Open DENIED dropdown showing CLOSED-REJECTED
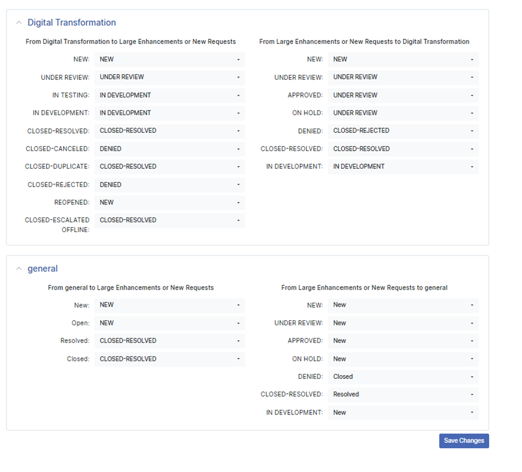 pos(403,131)
